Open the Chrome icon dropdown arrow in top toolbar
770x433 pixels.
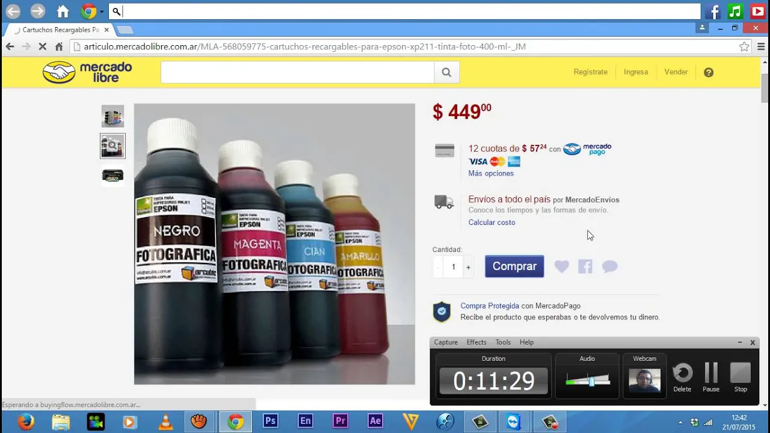(102, 11)
